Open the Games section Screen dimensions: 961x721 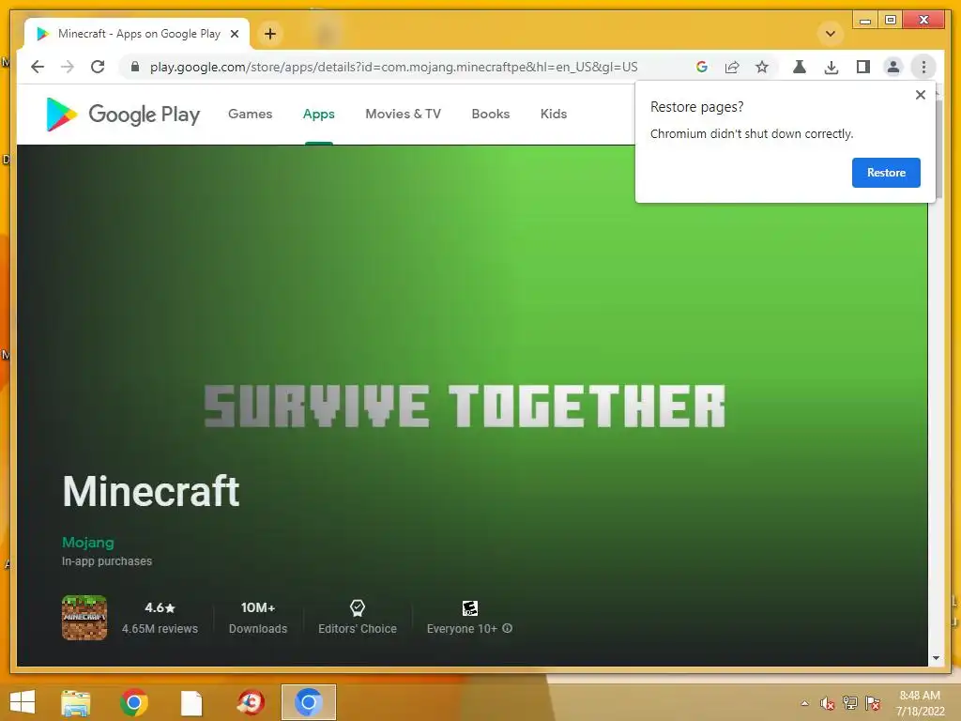(x=250, y=114)
